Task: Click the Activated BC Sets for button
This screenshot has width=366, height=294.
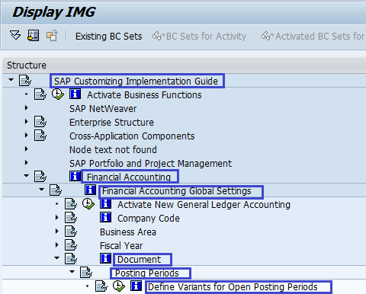Action: tap(313, 37)
